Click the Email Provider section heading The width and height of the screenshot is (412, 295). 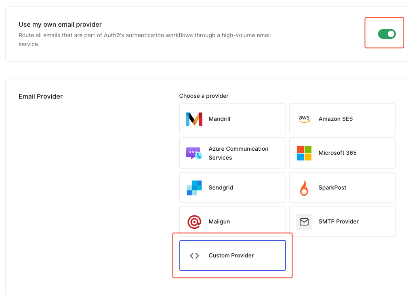point(40,96)
